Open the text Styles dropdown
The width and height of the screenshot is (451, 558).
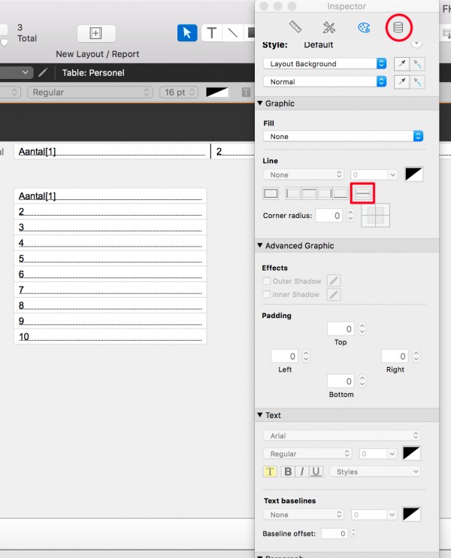point(375,472)
